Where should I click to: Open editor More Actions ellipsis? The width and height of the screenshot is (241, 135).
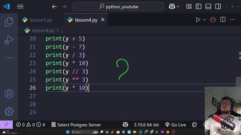[x=232, y=19]
